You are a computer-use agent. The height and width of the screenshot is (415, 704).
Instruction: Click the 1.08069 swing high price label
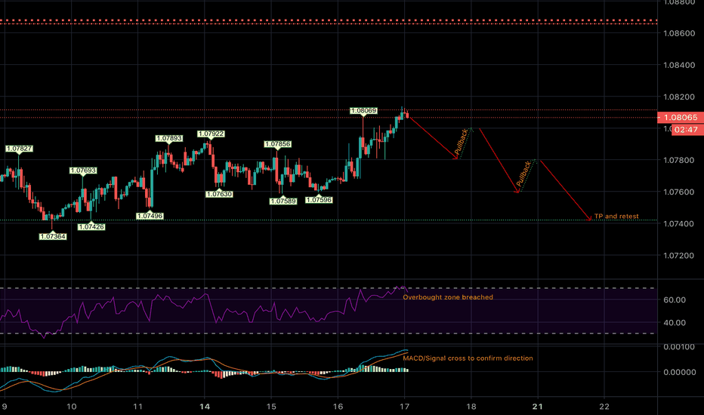tap(363, 110)
